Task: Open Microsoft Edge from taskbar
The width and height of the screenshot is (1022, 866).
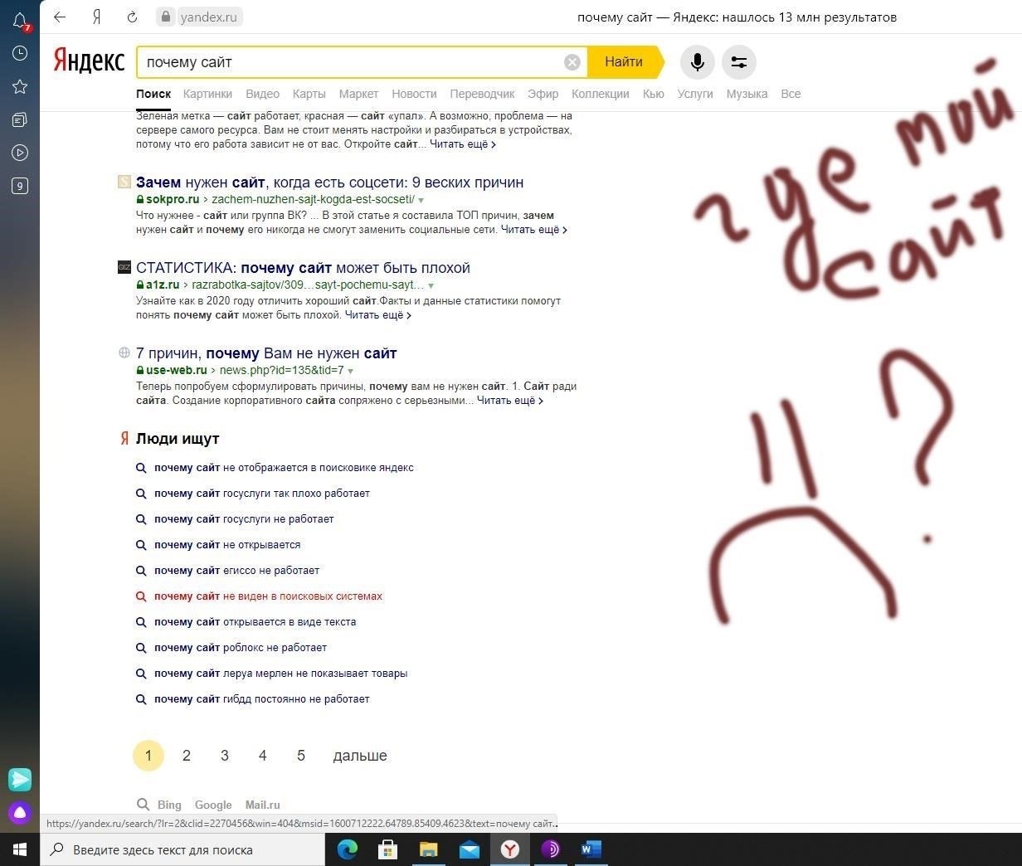Action: click(347, 849)
